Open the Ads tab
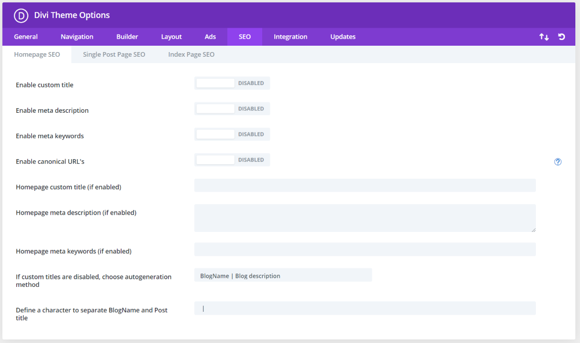 210,37
